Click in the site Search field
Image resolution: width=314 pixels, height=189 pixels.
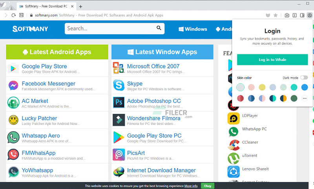[x=115, y=29]
